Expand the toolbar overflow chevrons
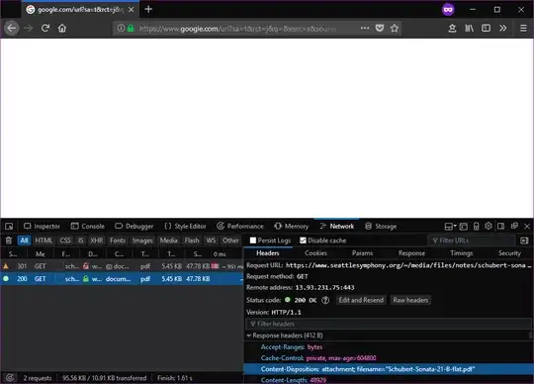The width and height of the screenshot is (534, 384). click(503, 28)
